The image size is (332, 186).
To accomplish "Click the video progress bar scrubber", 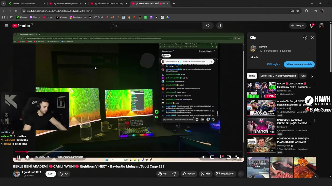I will pyautogui.click(x=27, y=152).
